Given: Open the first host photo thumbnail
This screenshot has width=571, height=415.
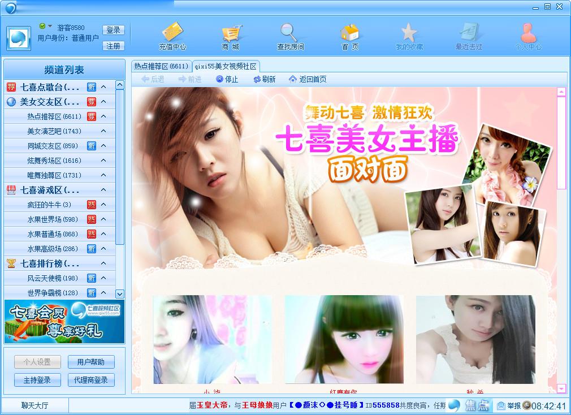Looking at the screenshot, I should click(x=213, y=339).
